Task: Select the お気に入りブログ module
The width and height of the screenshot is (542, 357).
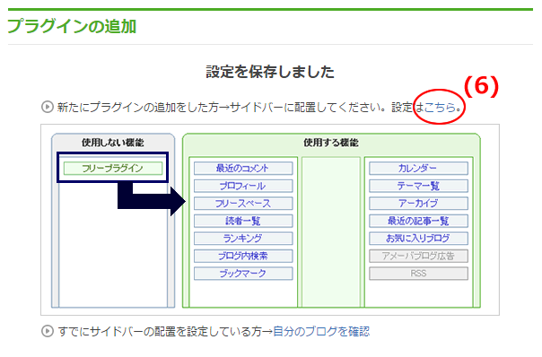Action: click(x=418, y=239)
